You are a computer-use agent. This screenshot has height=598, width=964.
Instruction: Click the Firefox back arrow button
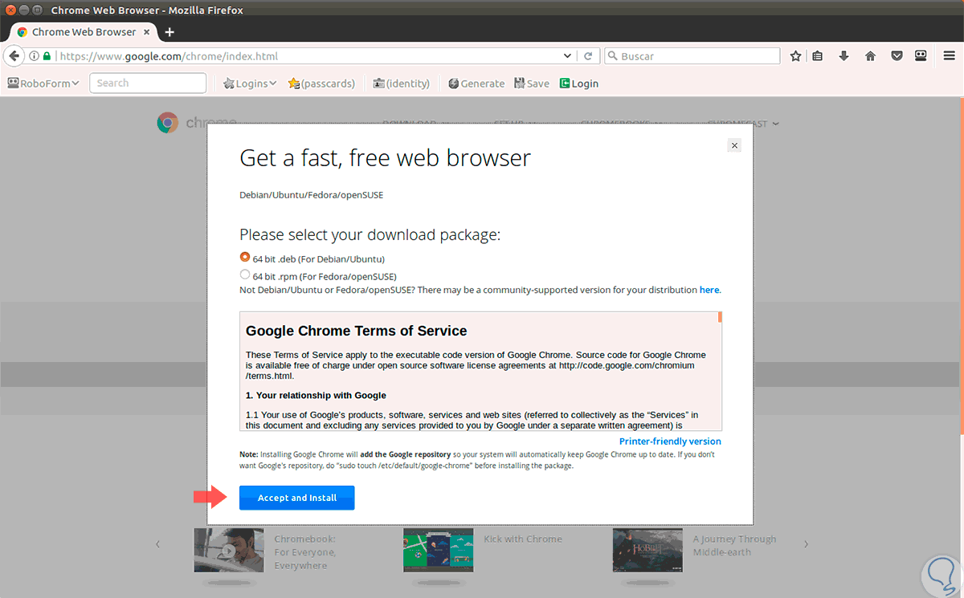click(x=14, y=56)
